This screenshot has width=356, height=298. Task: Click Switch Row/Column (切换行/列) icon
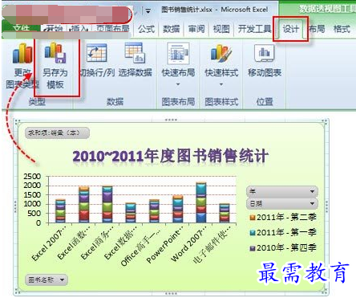[x=96, y=53]
